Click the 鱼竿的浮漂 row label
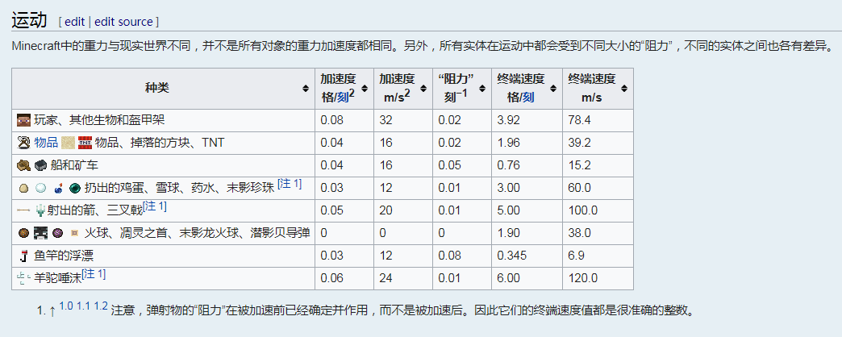 [x=64, y=256]
